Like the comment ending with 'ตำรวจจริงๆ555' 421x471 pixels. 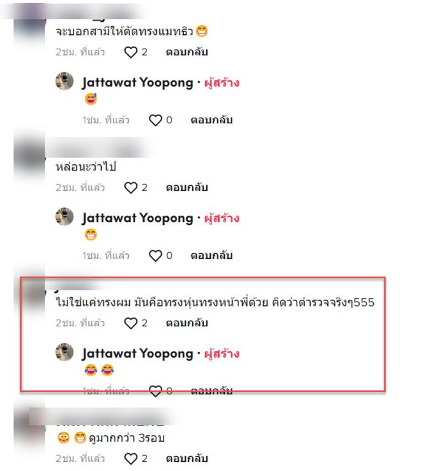[x=131, y=324]
